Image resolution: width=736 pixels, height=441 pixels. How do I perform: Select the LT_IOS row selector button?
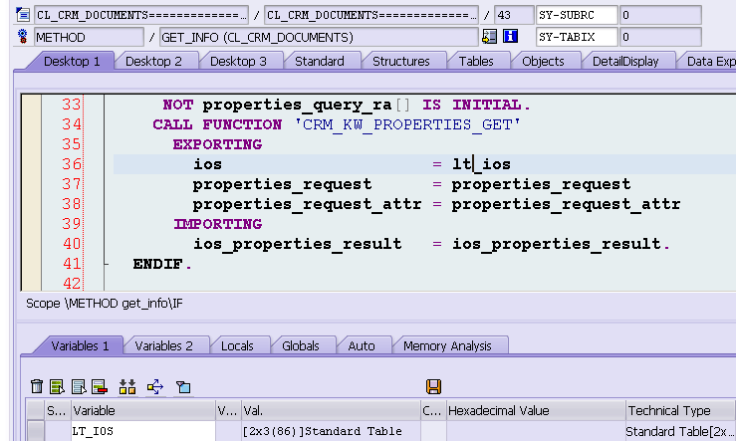coord(35,431)
